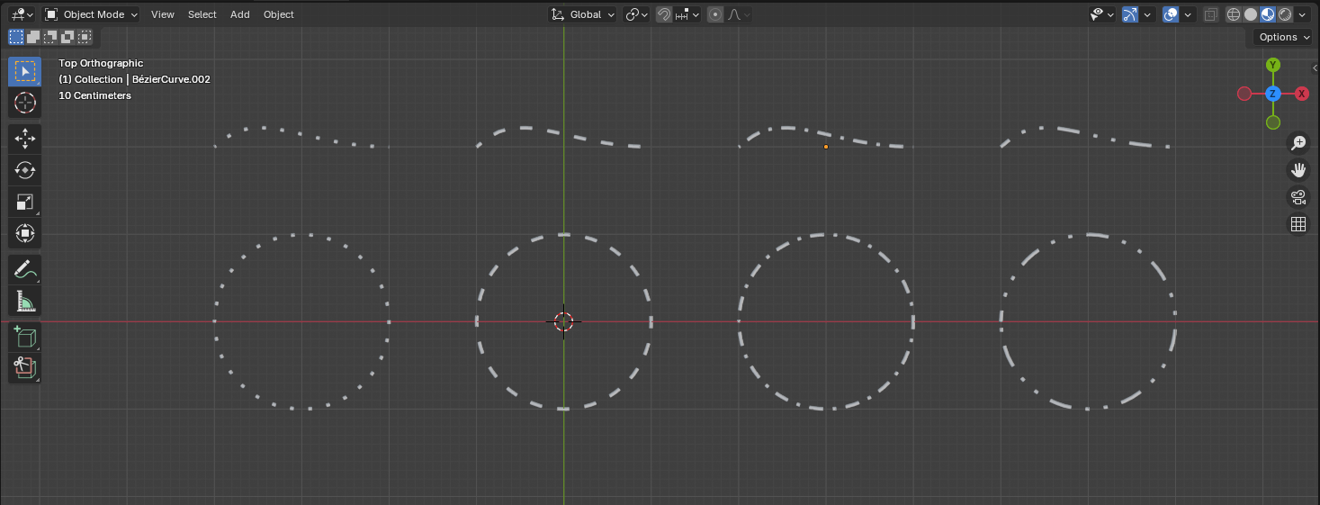Click the green Y axis gizmo

[1273, 65]
